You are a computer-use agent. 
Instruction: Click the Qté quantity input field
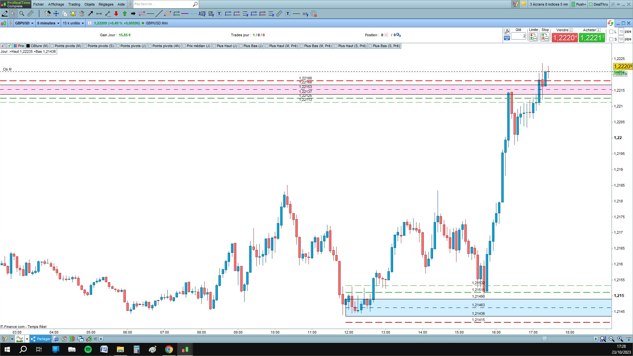[518, 36]
